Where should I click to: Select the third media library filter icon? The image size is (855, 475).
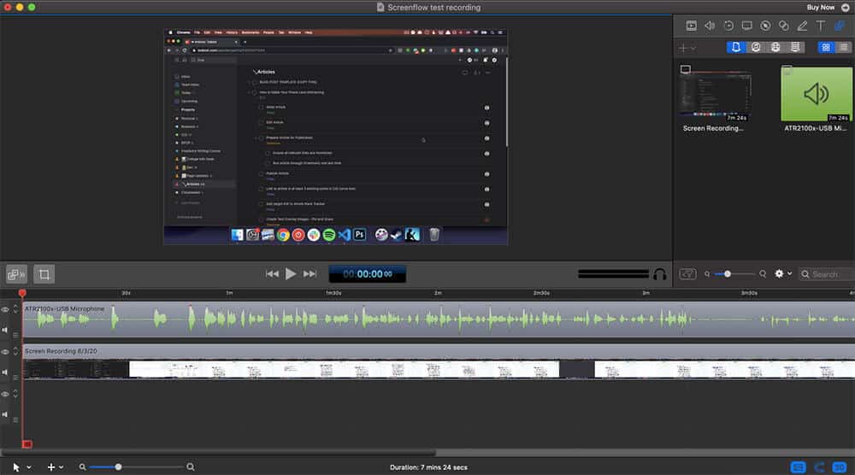tap(775, 47)
